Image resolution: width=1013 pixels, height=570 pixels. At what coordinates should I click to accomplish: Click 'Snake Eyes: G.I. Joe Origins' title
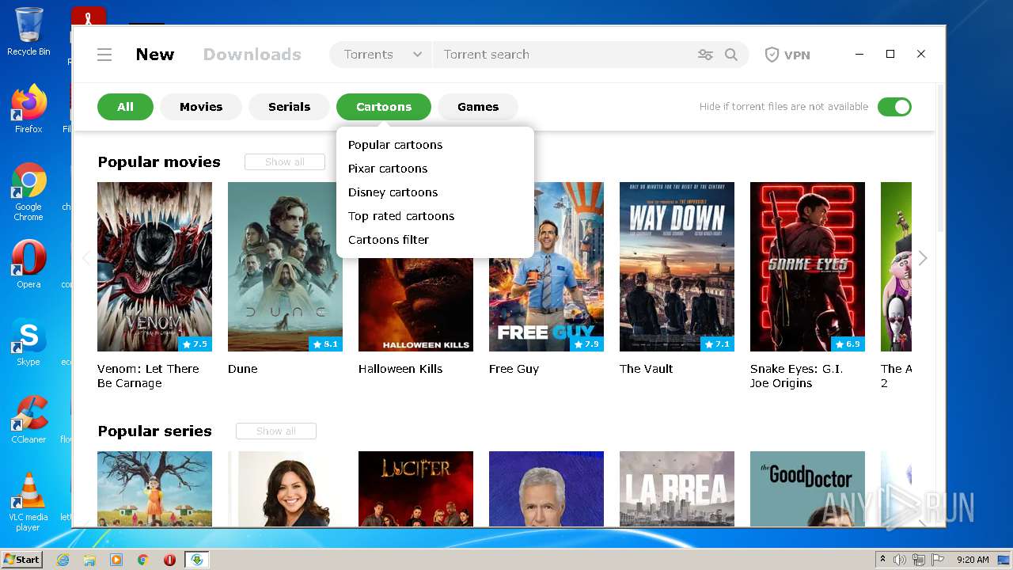click(x=796, y=376)
